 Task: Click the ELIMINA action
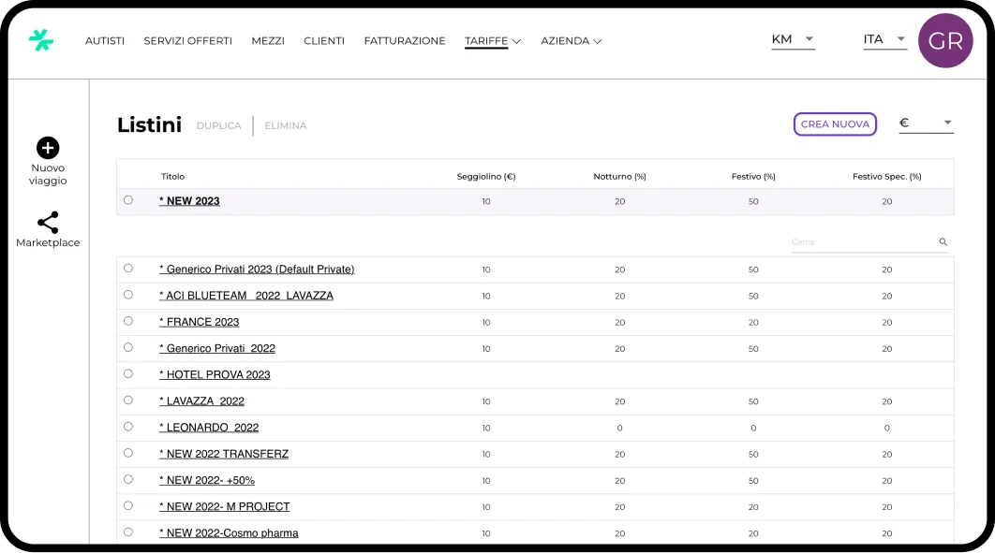[x=285, y=125]
